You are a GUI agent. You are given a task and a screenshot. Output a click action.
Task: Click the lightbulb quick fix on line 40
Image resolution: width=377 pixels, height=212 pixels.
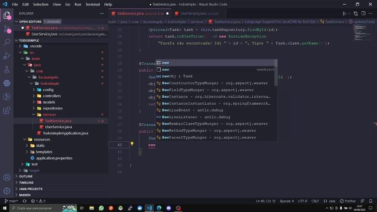pos(132,144)
